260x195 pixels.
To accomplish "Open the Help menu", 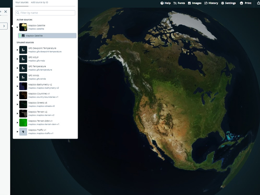I will (166, 3).
